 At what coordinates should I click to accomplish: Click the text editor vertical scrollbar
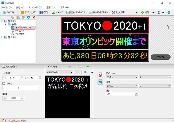(91, 97)
